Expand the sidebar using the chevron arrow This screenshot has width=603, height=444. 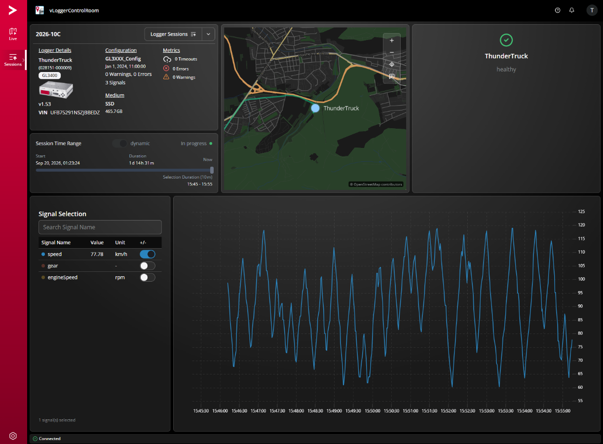point(24,60)
